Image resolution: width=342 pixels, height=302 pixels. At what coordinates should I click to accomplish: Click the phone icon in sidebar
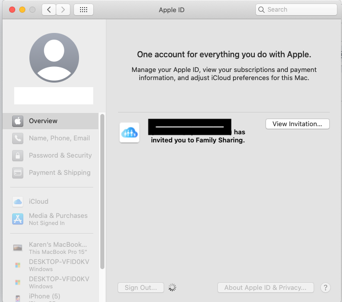point(18,138)
